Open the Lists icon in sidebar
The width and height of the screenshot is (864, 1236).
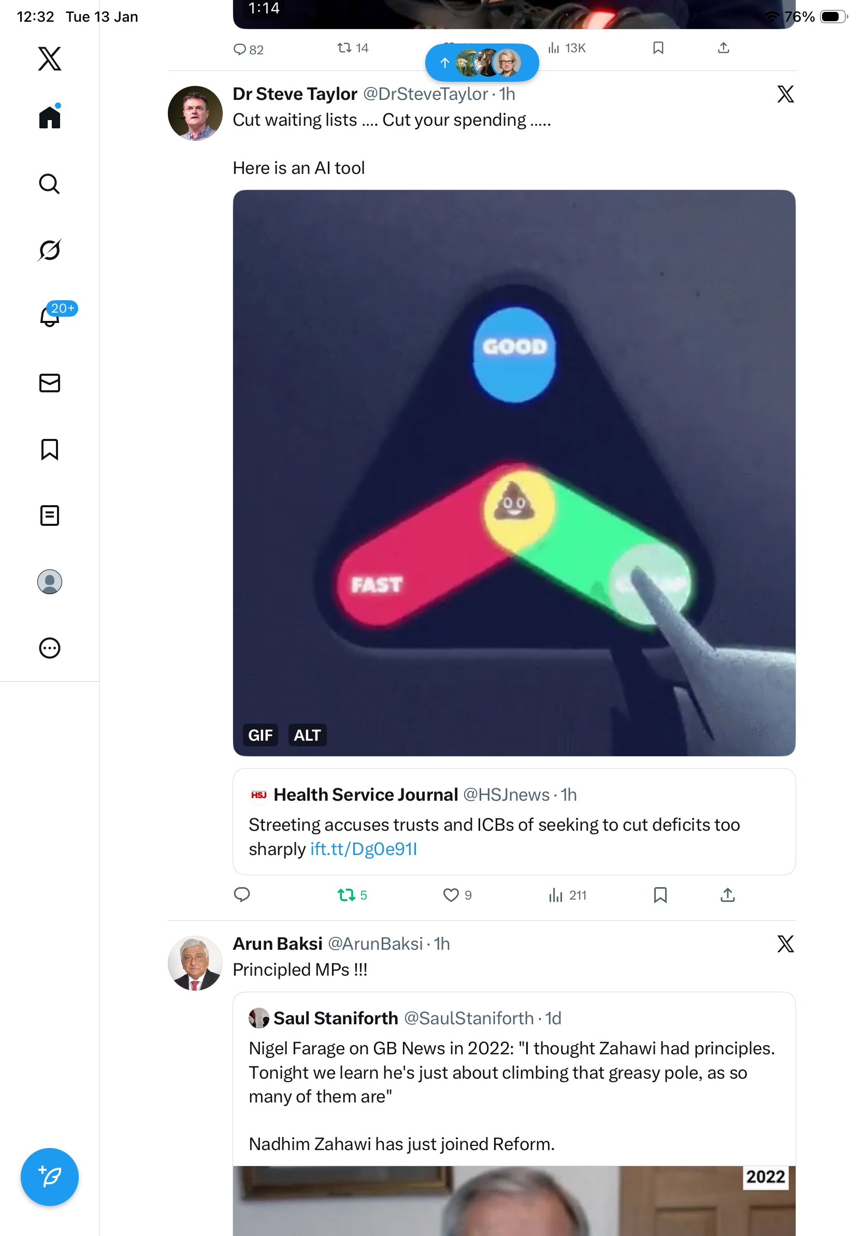coord(50,515)
